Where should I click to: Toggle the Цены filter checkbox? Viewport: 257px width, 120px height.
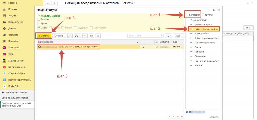(x=39, y=23)
